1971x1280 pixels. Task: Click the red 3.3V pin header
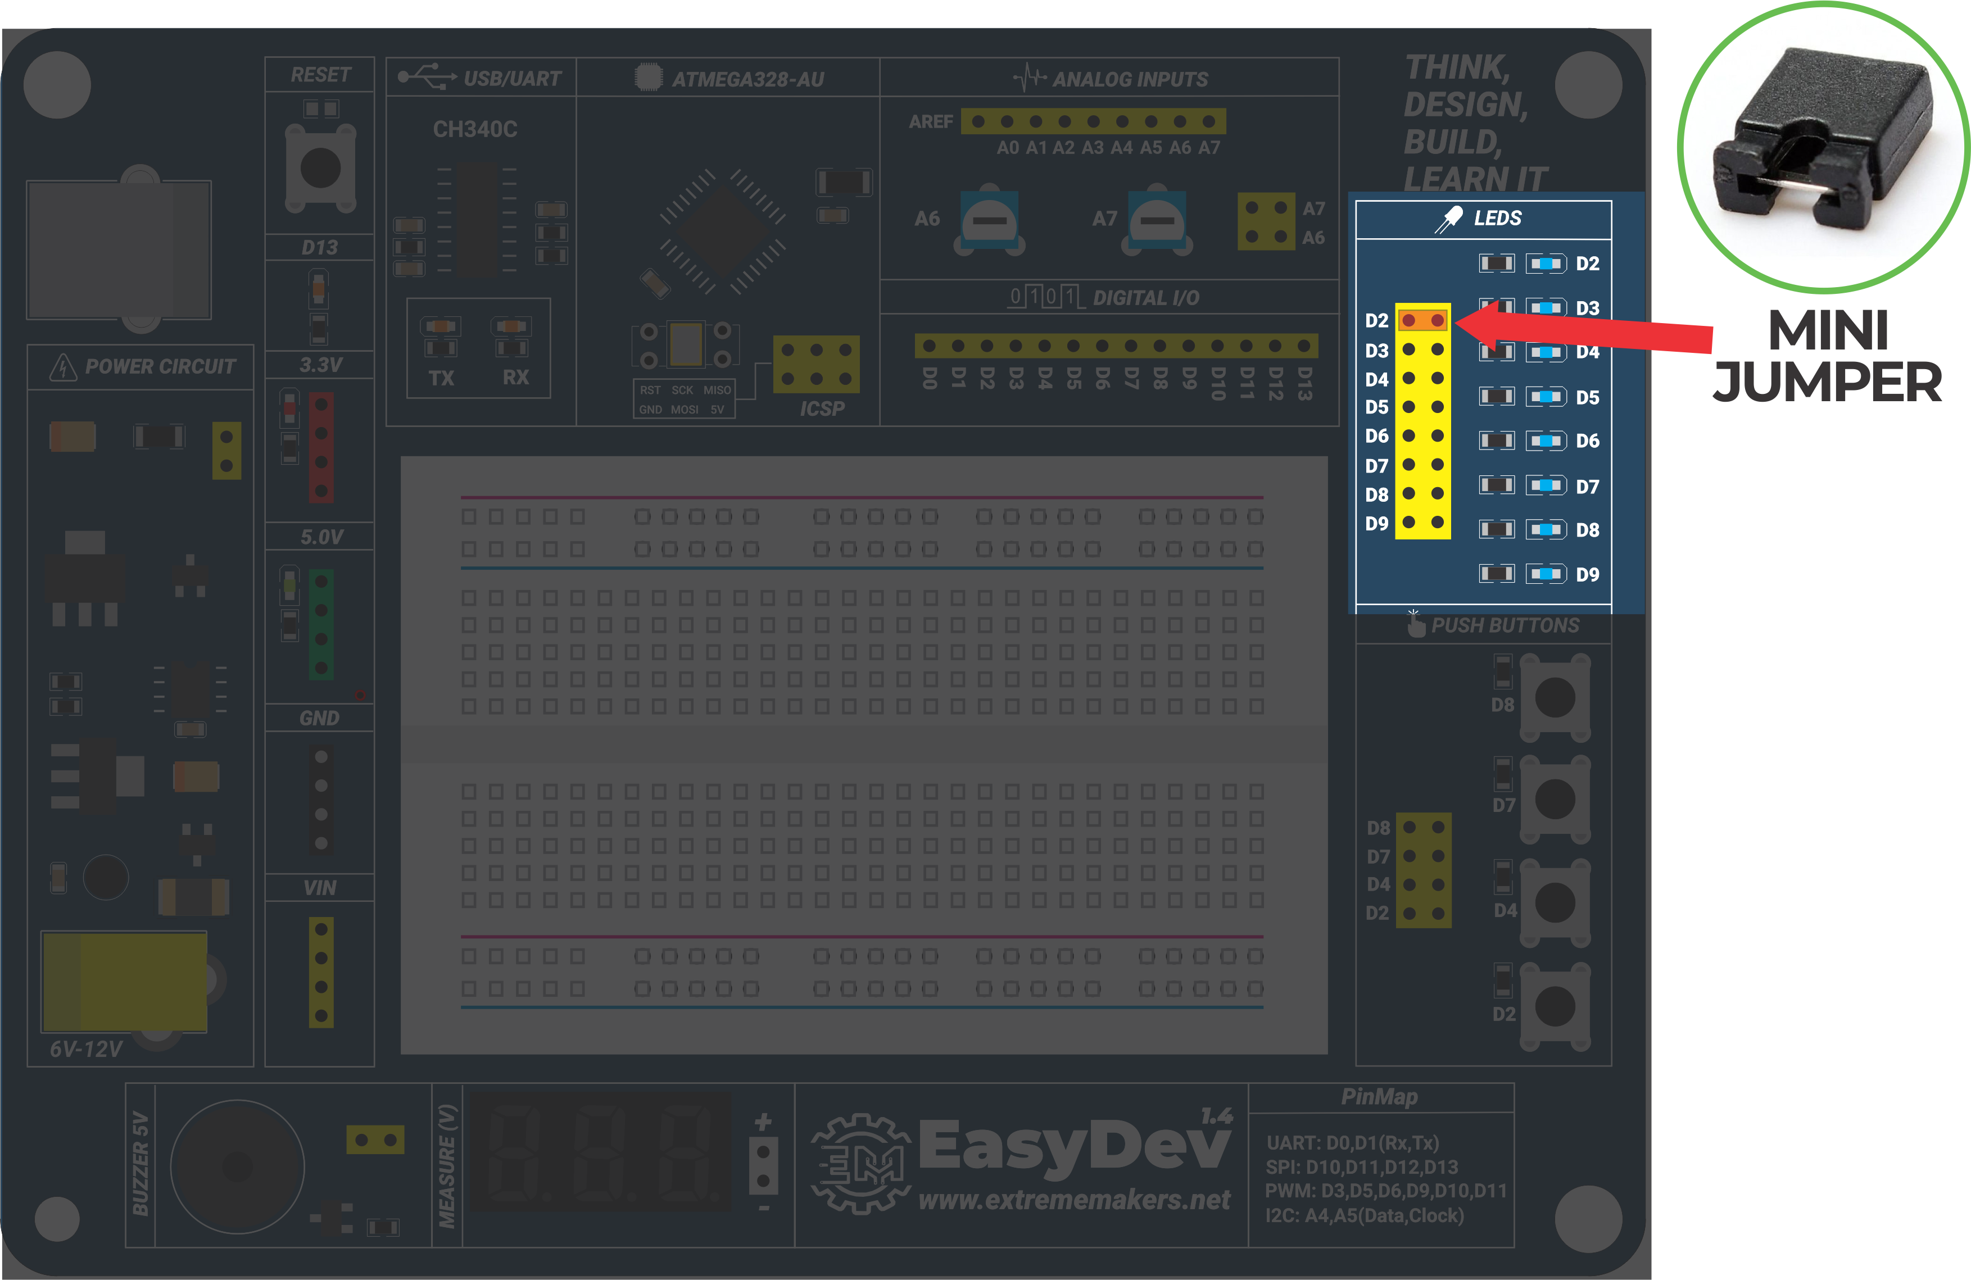pyautogui.click(x=321, y=447)
